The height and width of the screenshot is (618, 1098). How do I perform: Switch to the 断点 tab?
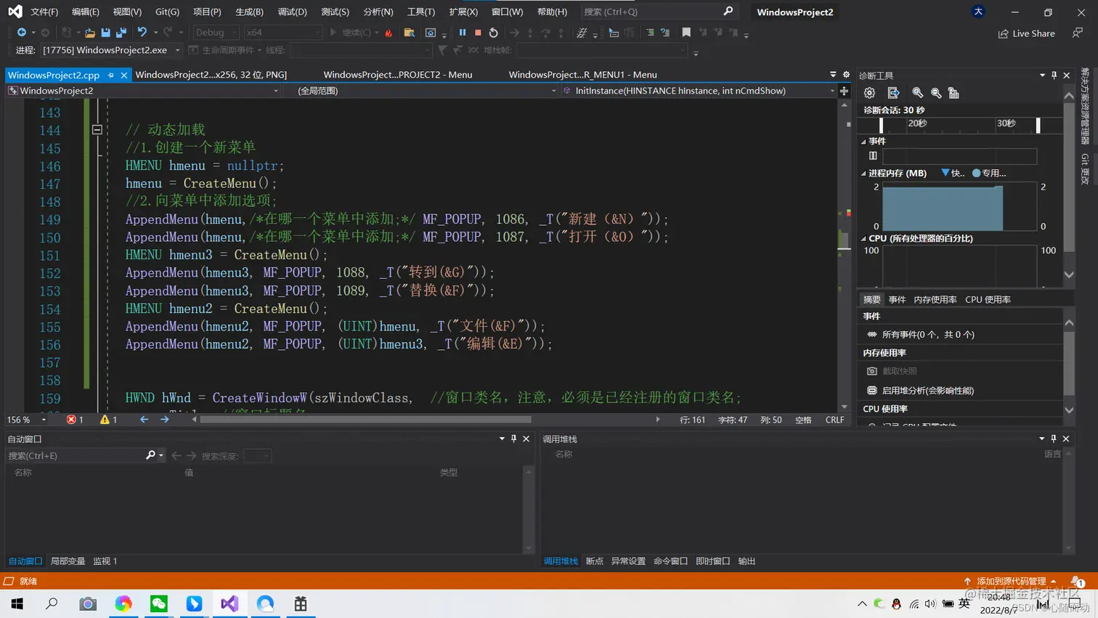[595, 561]
